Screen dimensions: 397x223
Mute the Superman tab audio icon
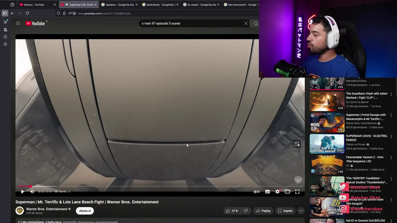tap(67, 5)
